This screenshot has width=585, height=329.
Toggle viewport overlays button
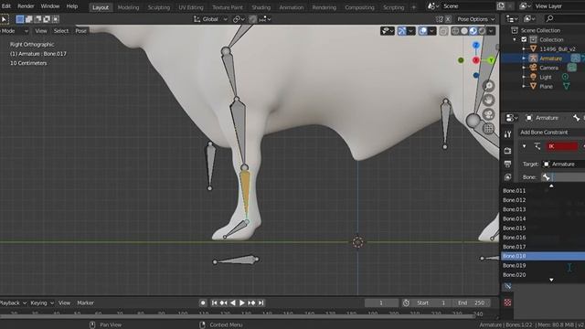(422, 31)
